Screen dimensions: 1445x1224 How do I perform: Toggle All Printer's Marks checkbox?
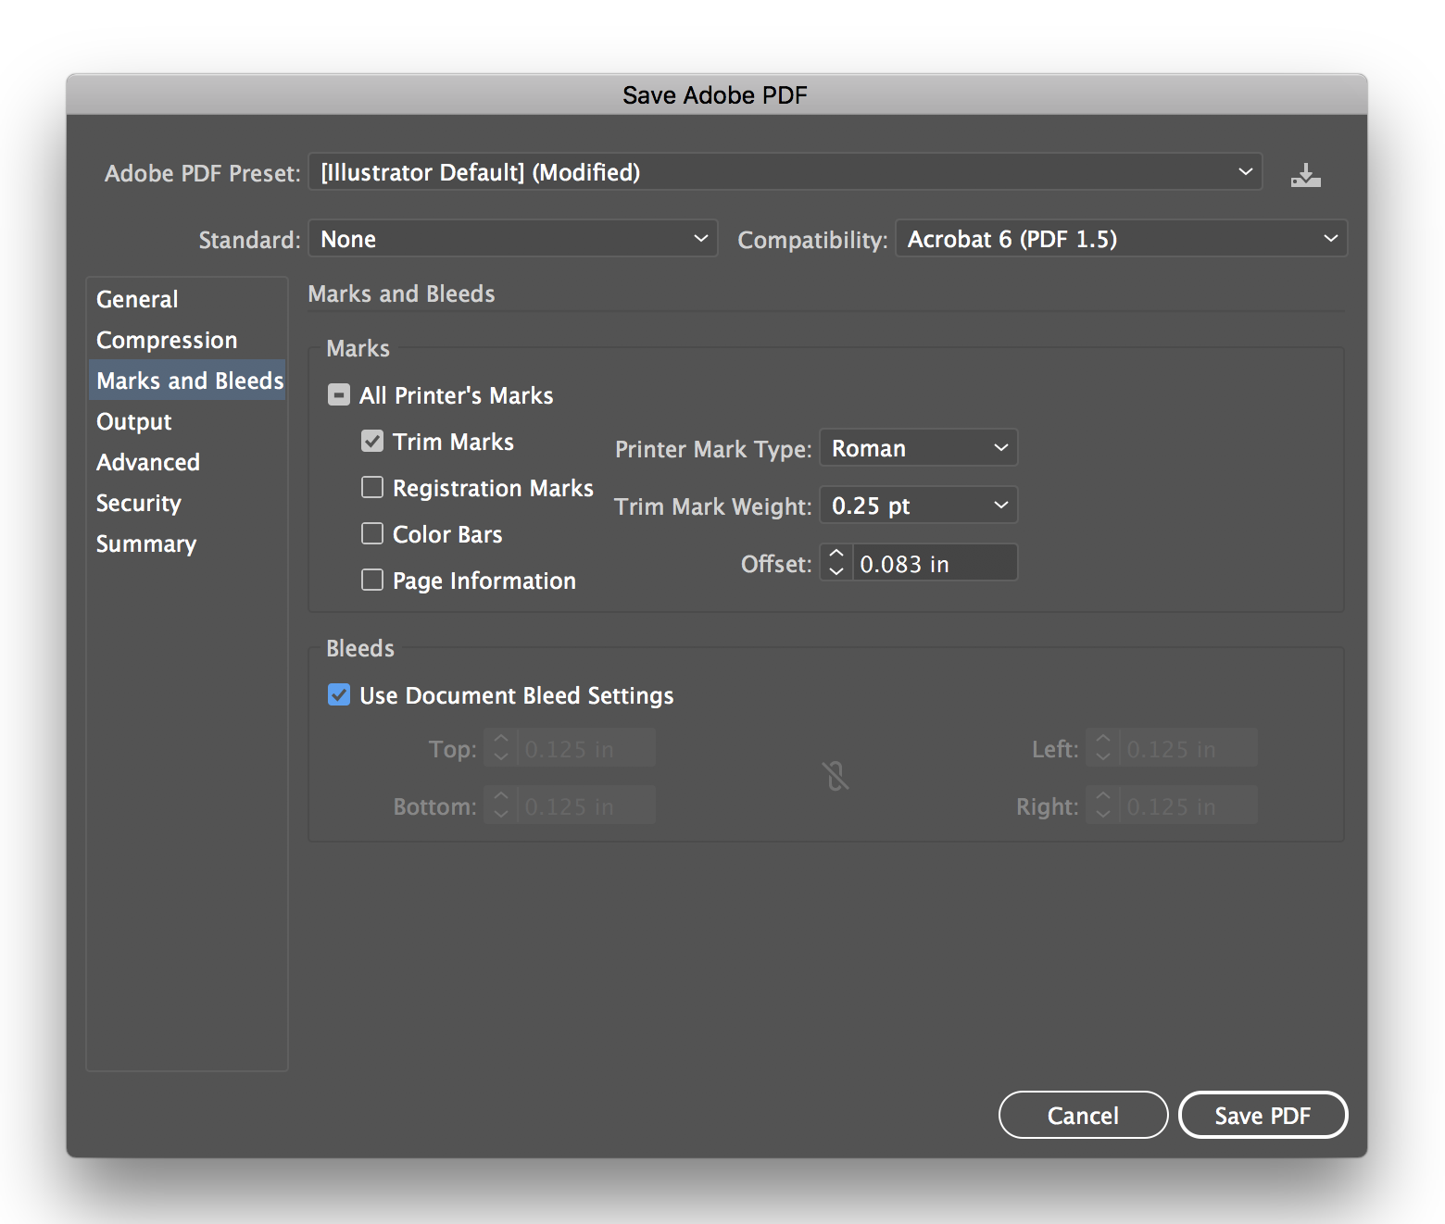pos(339,395)
